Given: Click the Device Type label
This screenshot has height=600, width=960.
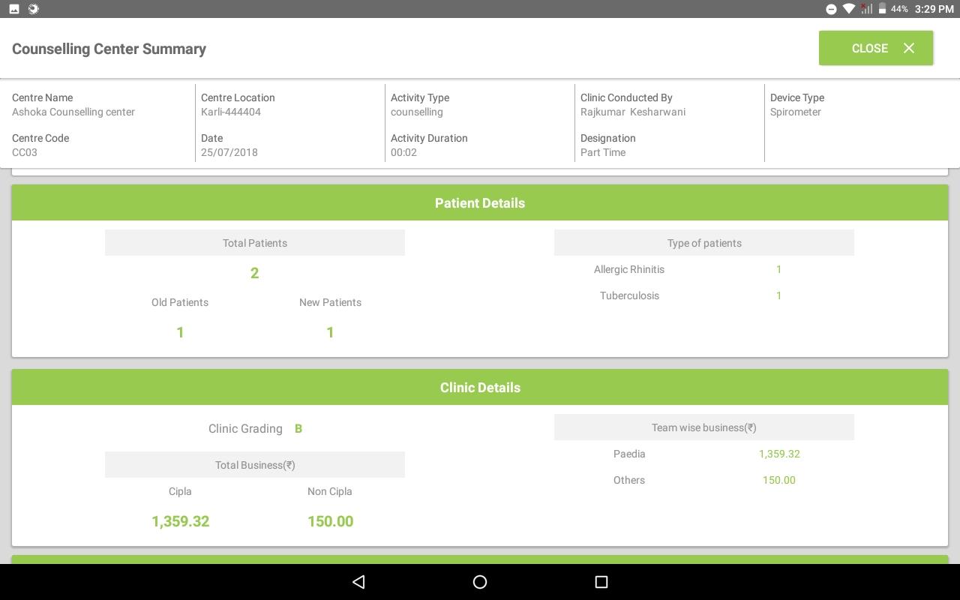Looking at the screenshot, I should (x=797, y=97).
